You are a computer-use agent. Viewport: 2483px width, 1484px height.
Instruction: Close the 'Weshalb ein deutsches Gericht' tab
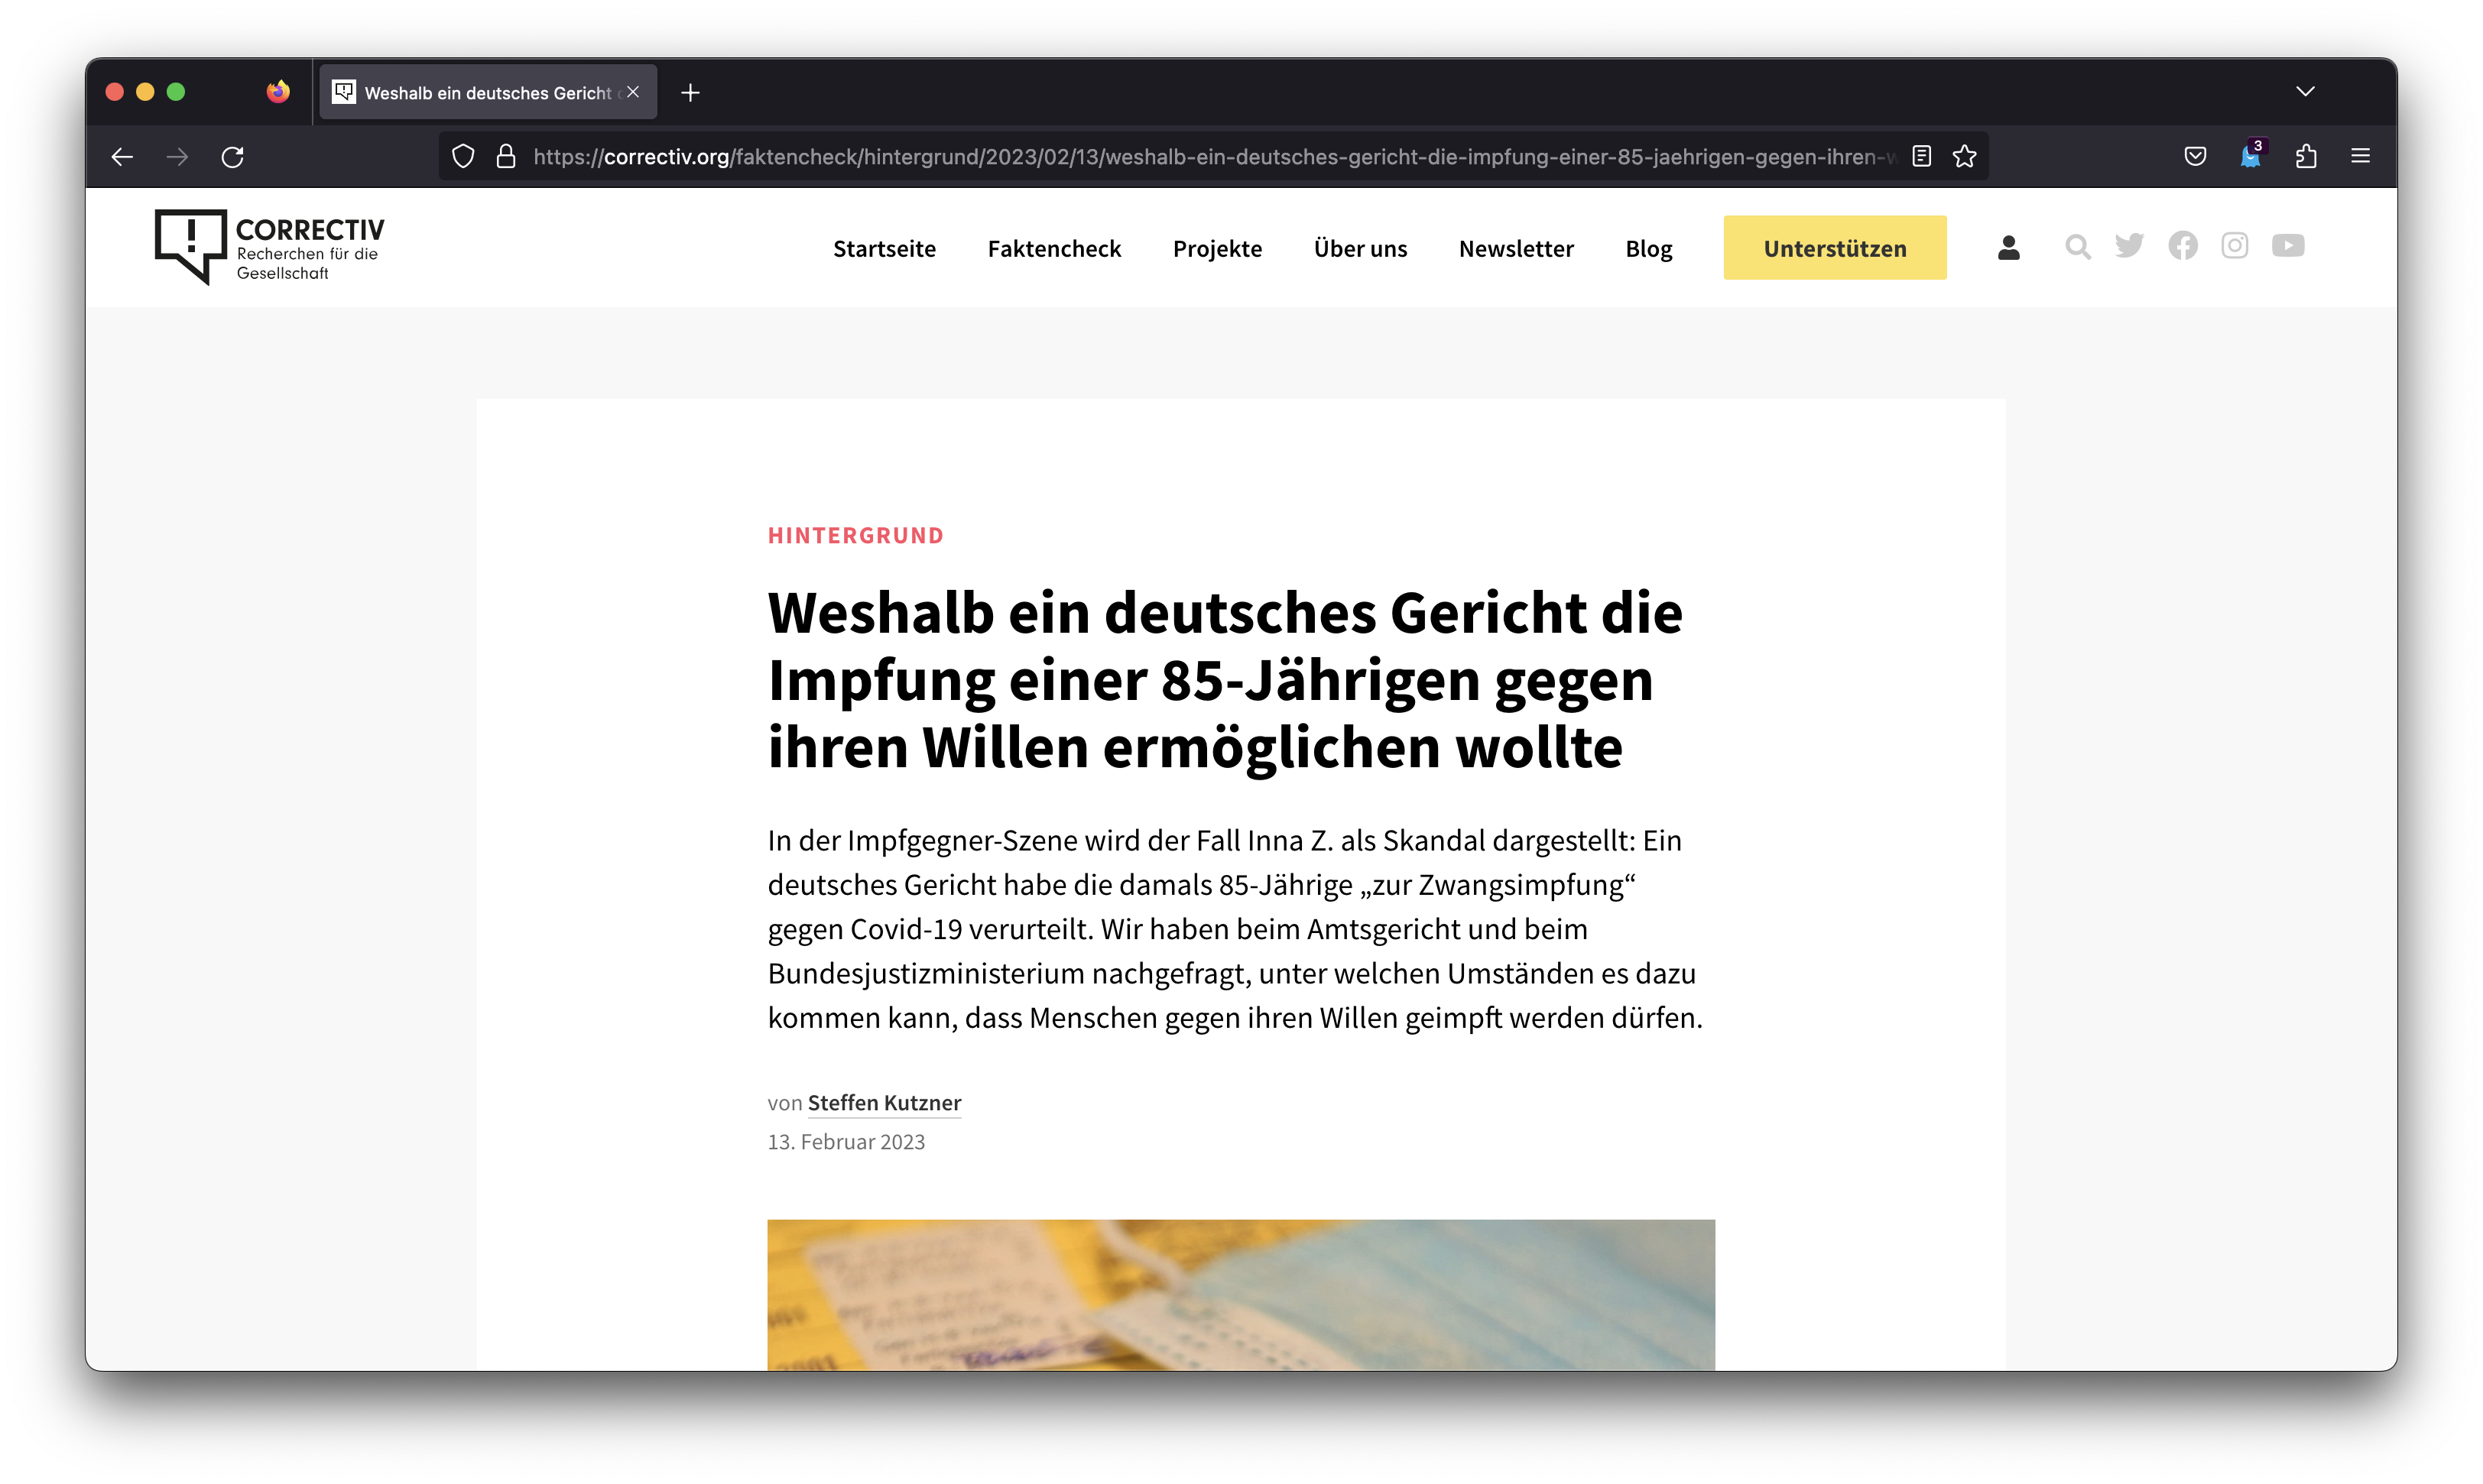pos(633,92)
